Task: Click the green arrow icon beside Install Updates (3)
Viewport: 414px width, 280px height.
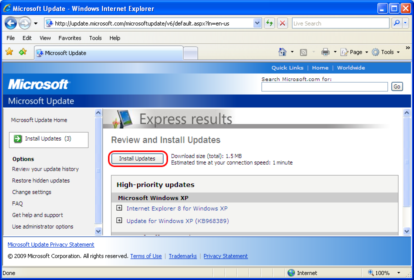Action: click(x=17, y=138)
